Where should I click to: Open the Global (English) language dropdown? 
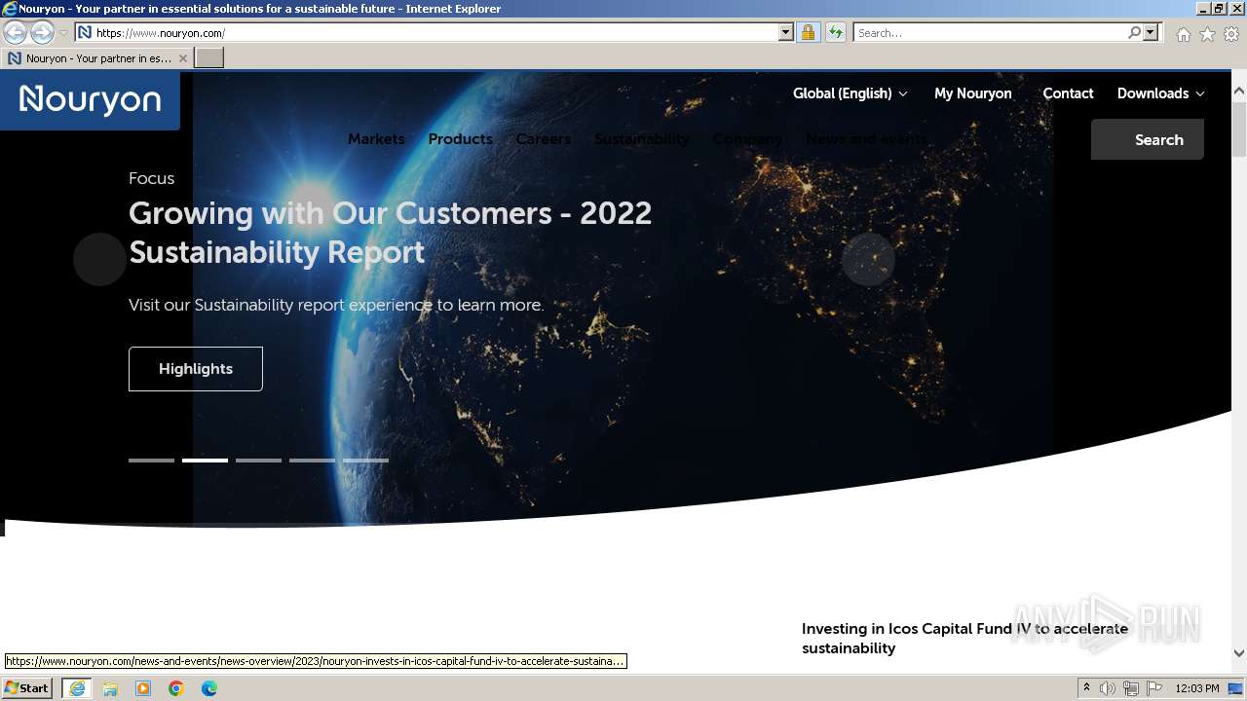(x=850, y=93)
